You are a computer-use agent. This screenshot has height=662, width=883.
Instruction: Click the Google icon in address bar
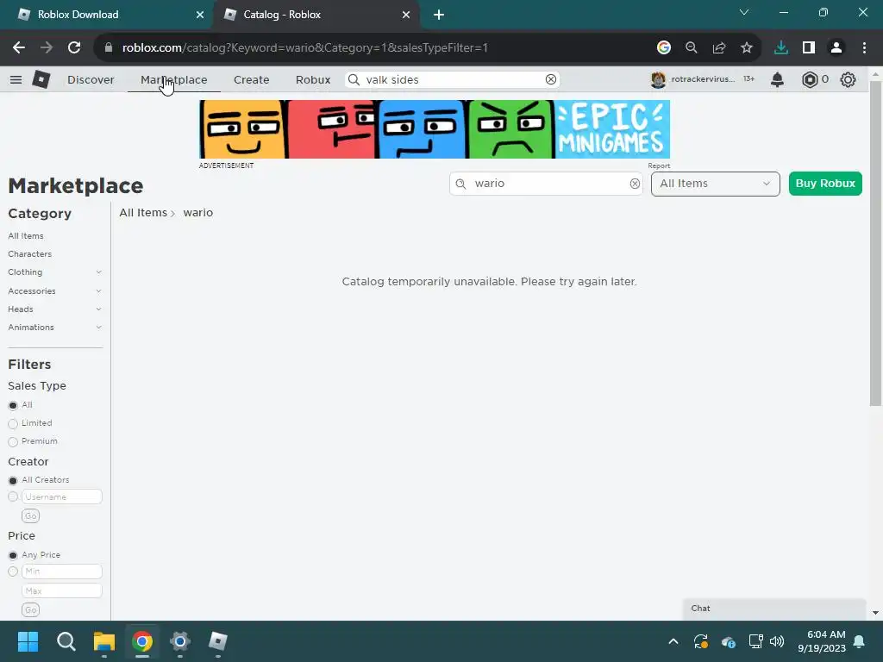coord(663,48)
